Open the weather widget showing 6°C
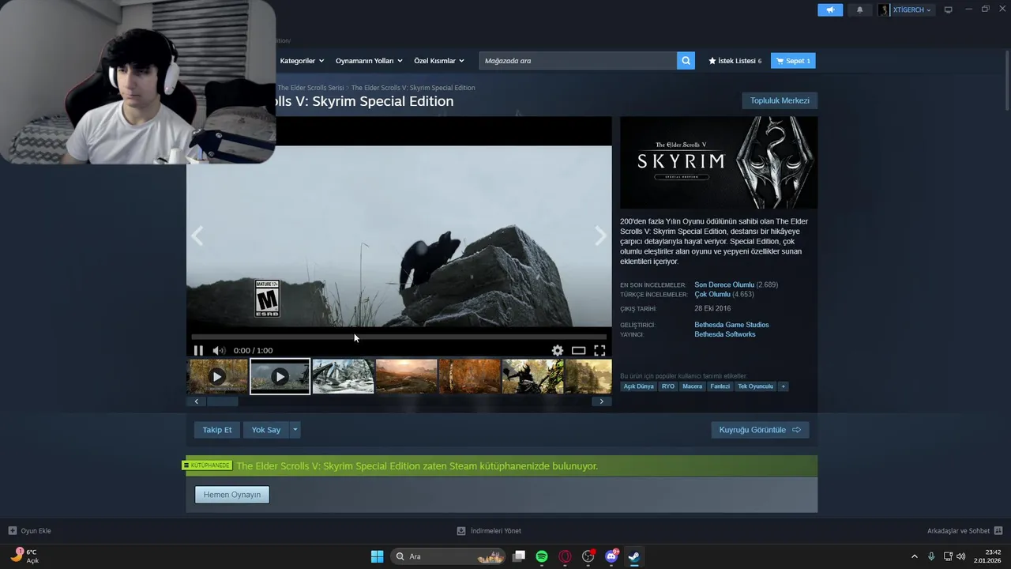Viewport: 1011px width, 569px height. (24, 556)
